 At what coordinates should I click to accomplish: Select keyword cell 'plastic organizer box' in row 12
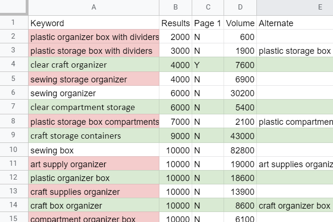[94, 178]
